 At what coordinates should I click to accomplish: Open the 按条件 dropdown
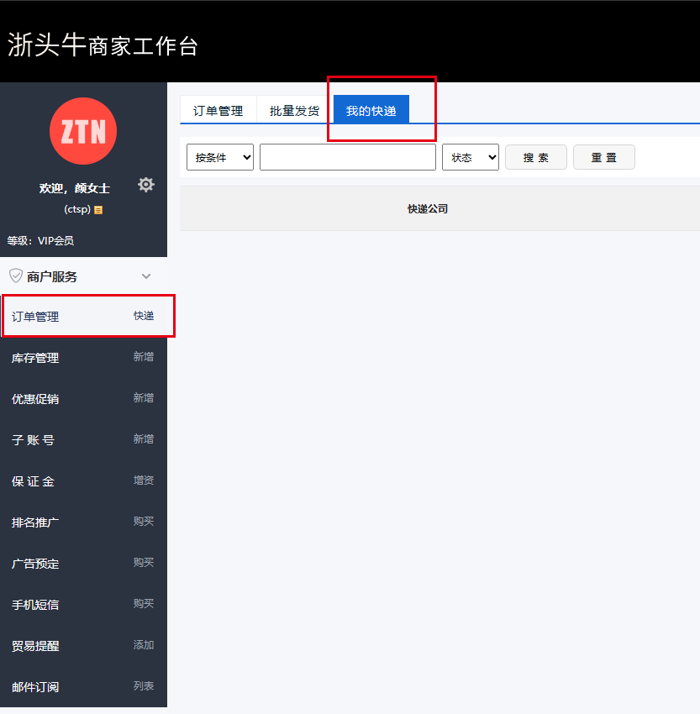pyautogui.click(x=220, y=158)
